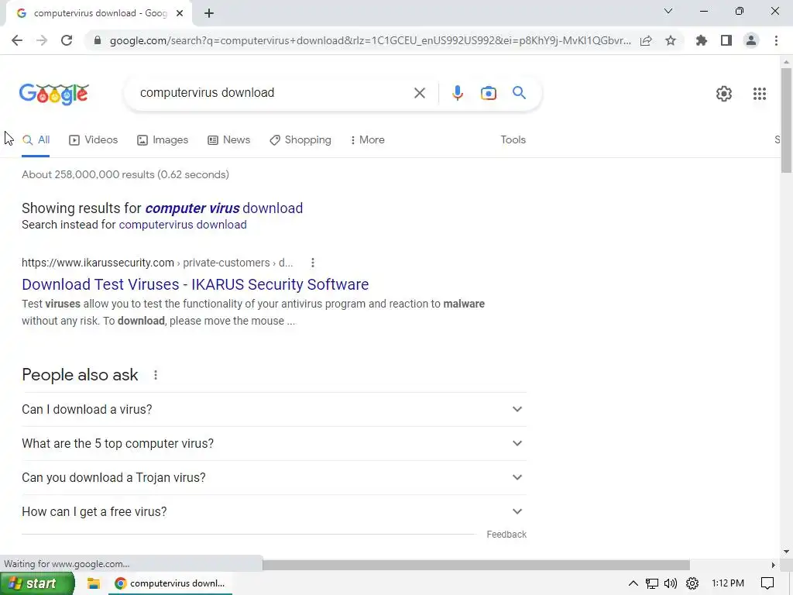Open the settings gear in tray

click(692, 583)
